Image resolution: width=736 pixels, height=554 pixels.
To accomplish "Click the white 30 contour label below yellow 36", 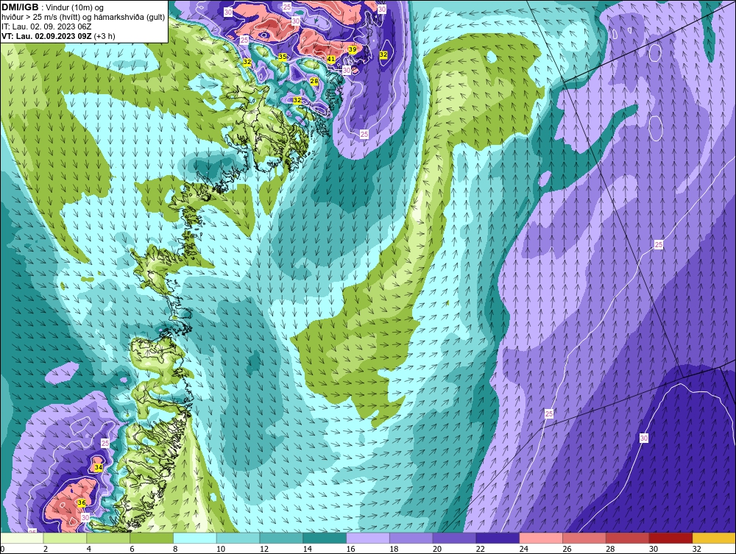I will coord(85,517).
